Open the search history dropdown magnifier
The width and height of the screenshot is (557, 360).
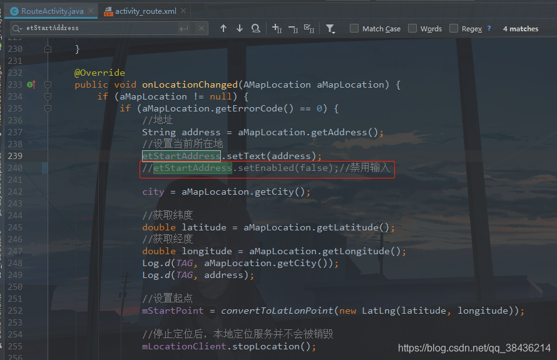pos(18,28)
